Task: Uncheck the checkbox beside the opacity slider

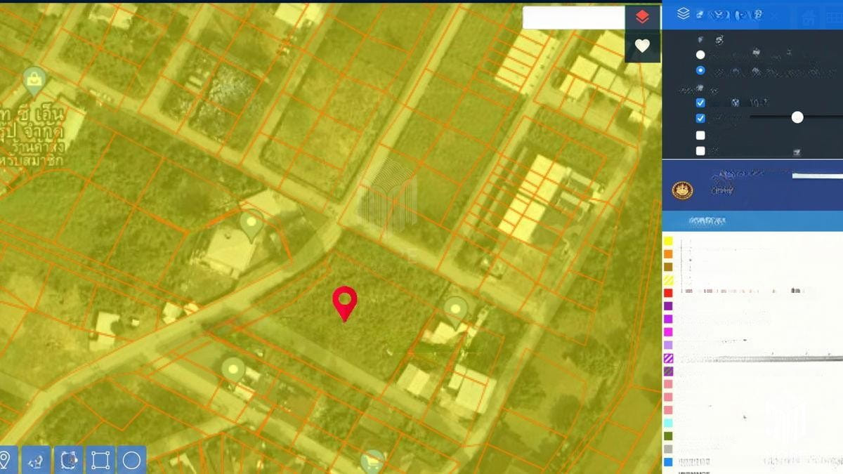Action: pos(700,118)
